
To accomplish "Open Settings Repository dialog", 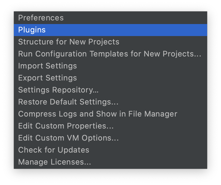I will click(x=58, y=90).
